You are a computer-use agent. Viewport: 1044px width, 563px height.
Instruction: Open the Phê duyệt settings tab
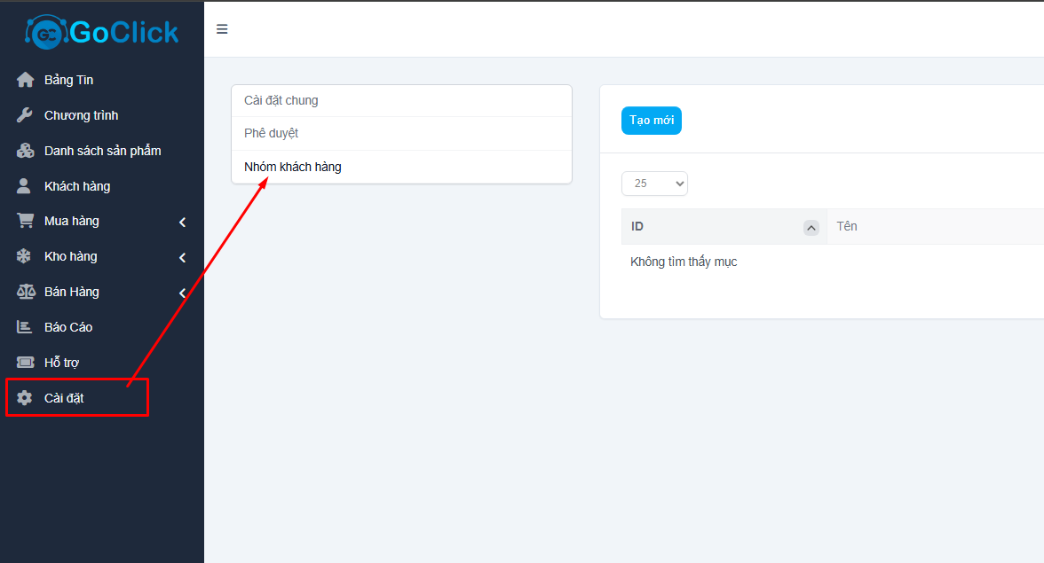point(272,133)
